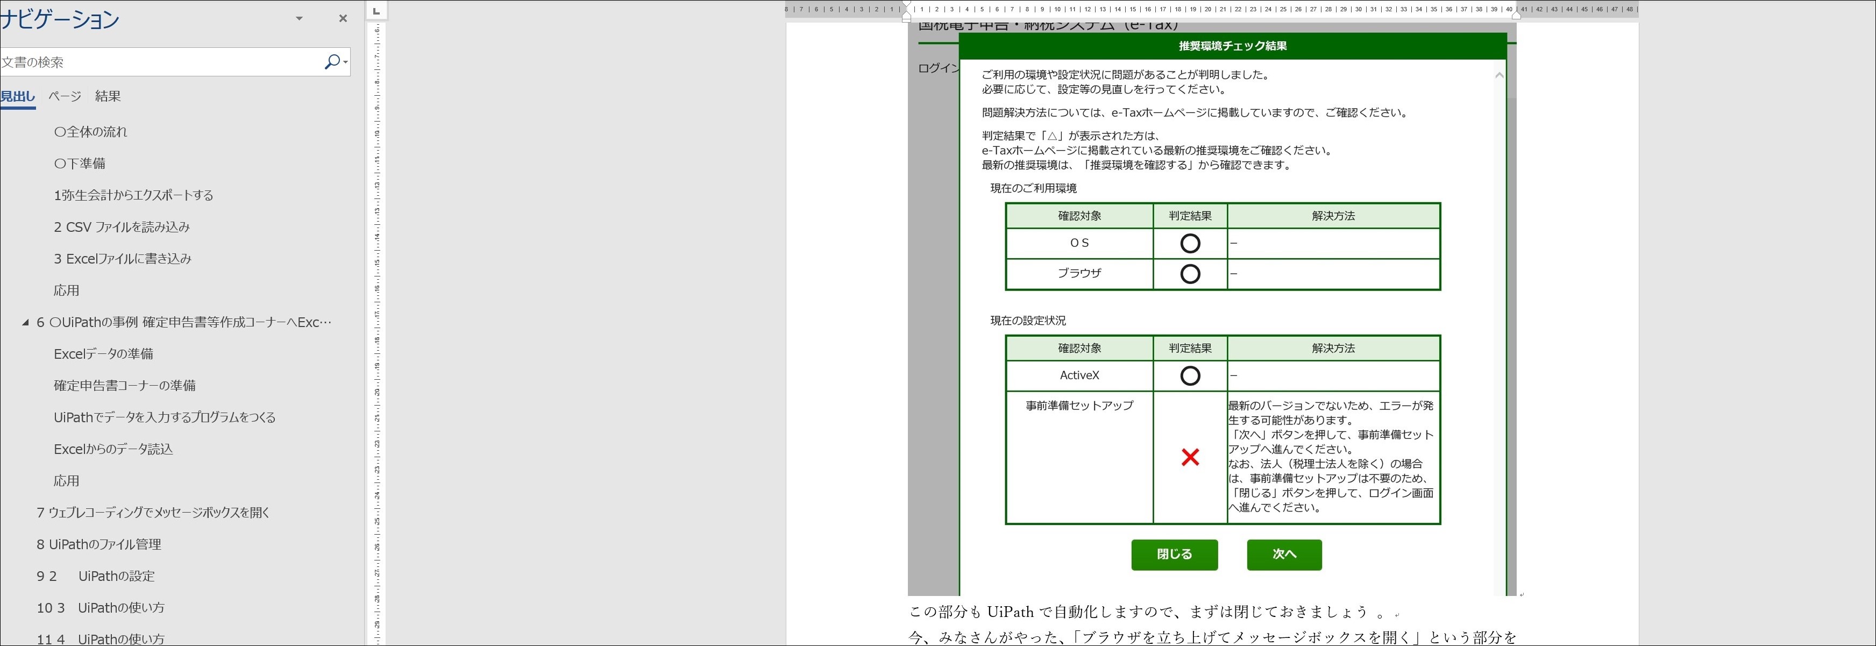Viewport: 1876px width, 646px height.
Task: Go to heading Excelからのデータ読込
Action: pyautogui.click(x=113, y=449)
